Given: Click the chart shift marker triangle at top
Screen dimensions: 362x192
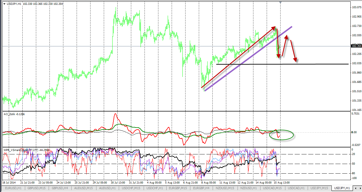Looking at the screenshot, I should click(280, 2).
